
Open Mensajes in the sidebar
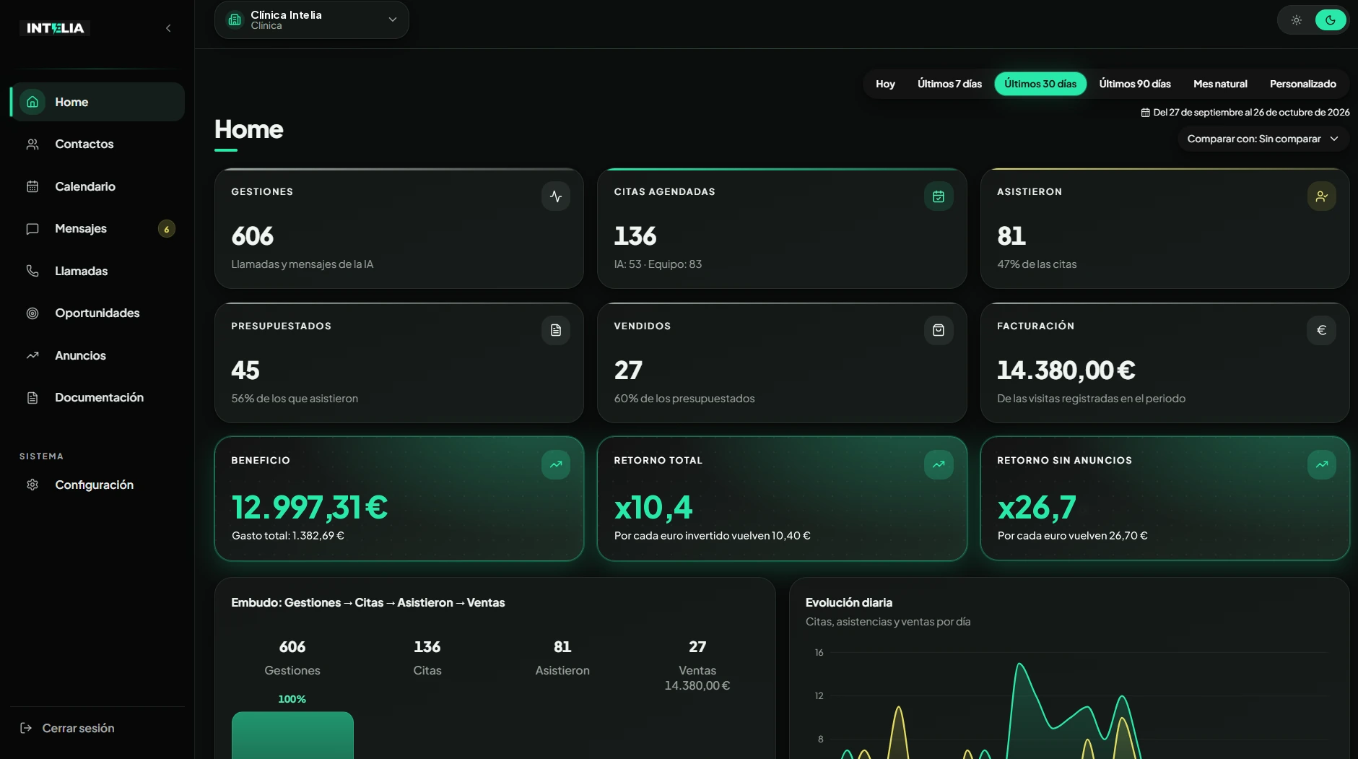point(97,229)
